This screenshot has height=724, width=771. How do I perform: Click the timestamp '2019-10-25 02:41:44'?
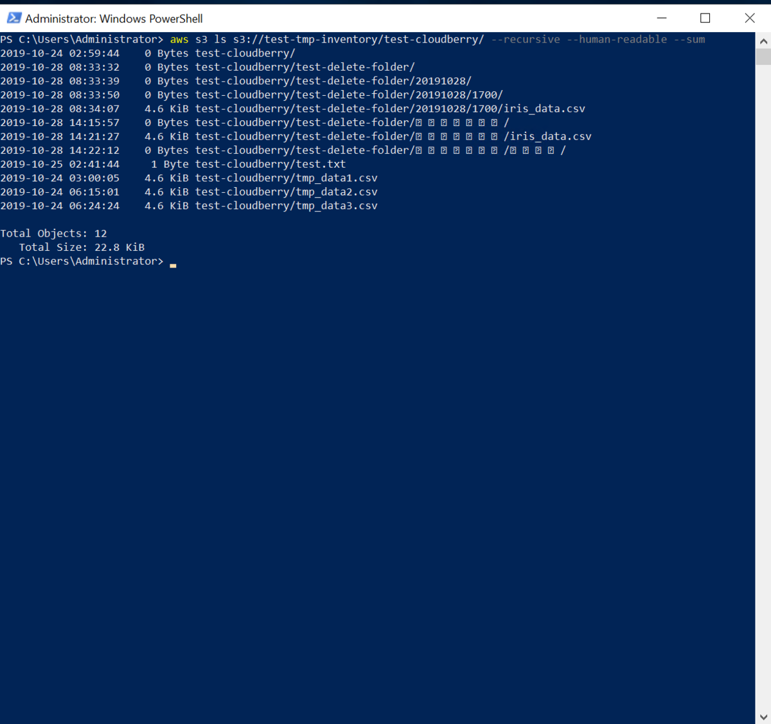[60, 164]
